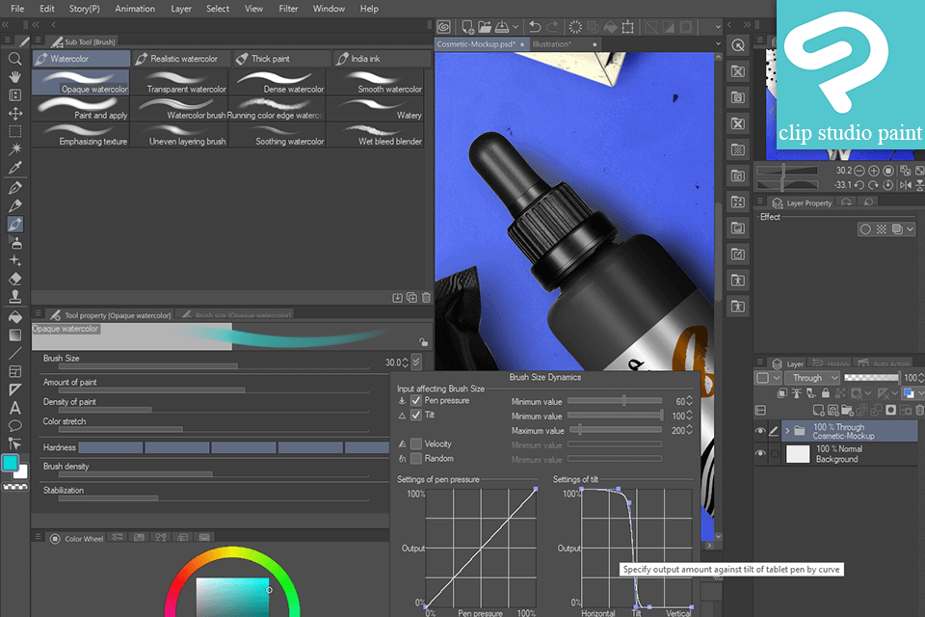Click the lock layer icon in the Layer palette
Viewport: 925px width, 617px height.
tap(826, 393)
